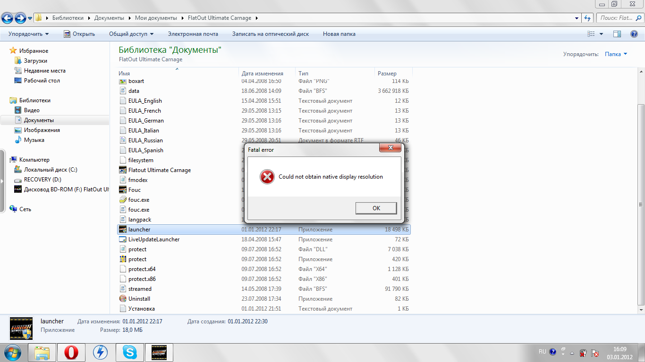Select the LiveUpdateLauncher application icon

click(x=123, y=239)
